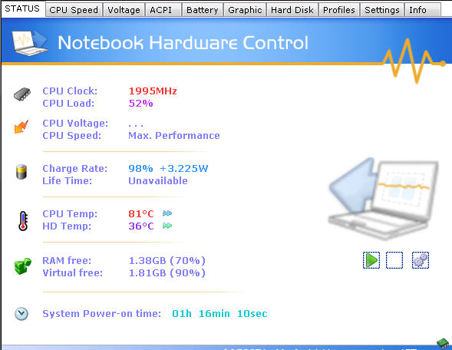Click the large laptop illustration with arrow
This screenshot has width=452, height=350.
pyautogui.click(x=383, y=199)
